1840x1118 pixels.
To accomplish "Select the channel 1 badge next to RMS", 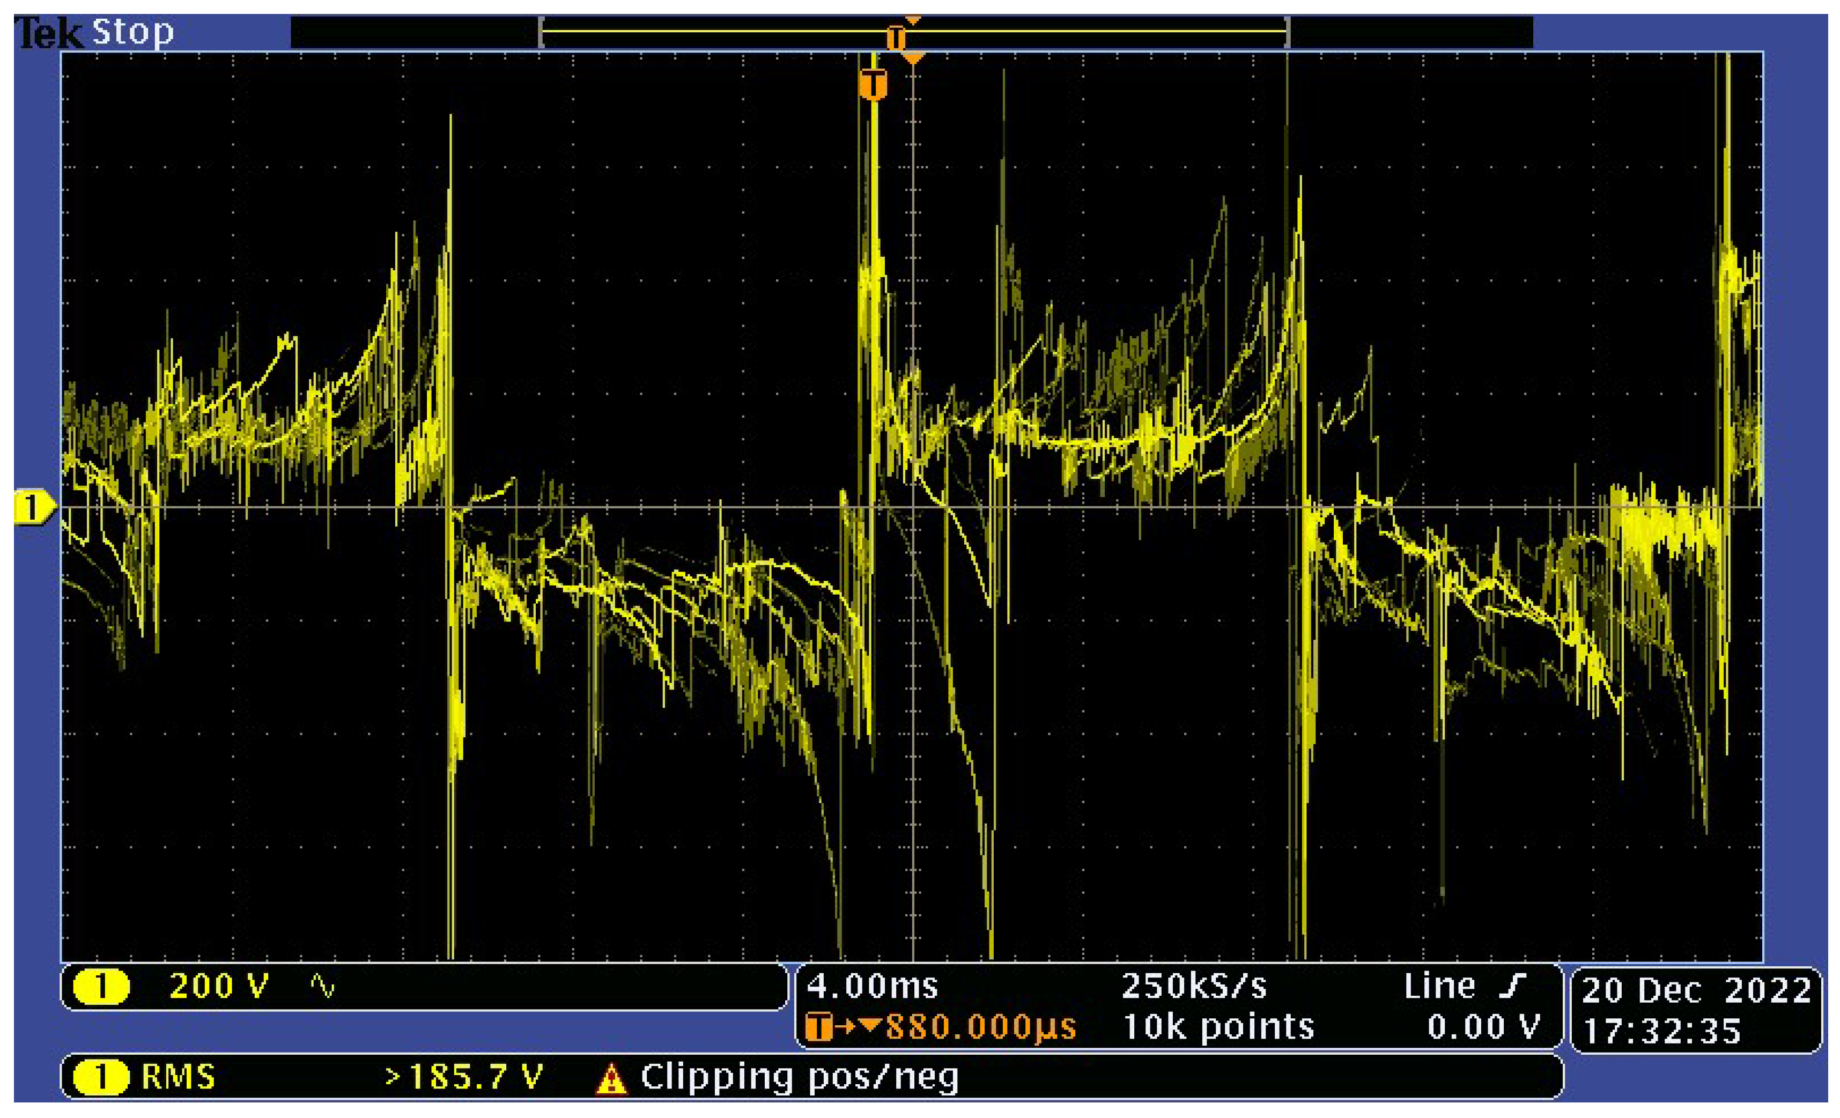I will (101, 1078).
